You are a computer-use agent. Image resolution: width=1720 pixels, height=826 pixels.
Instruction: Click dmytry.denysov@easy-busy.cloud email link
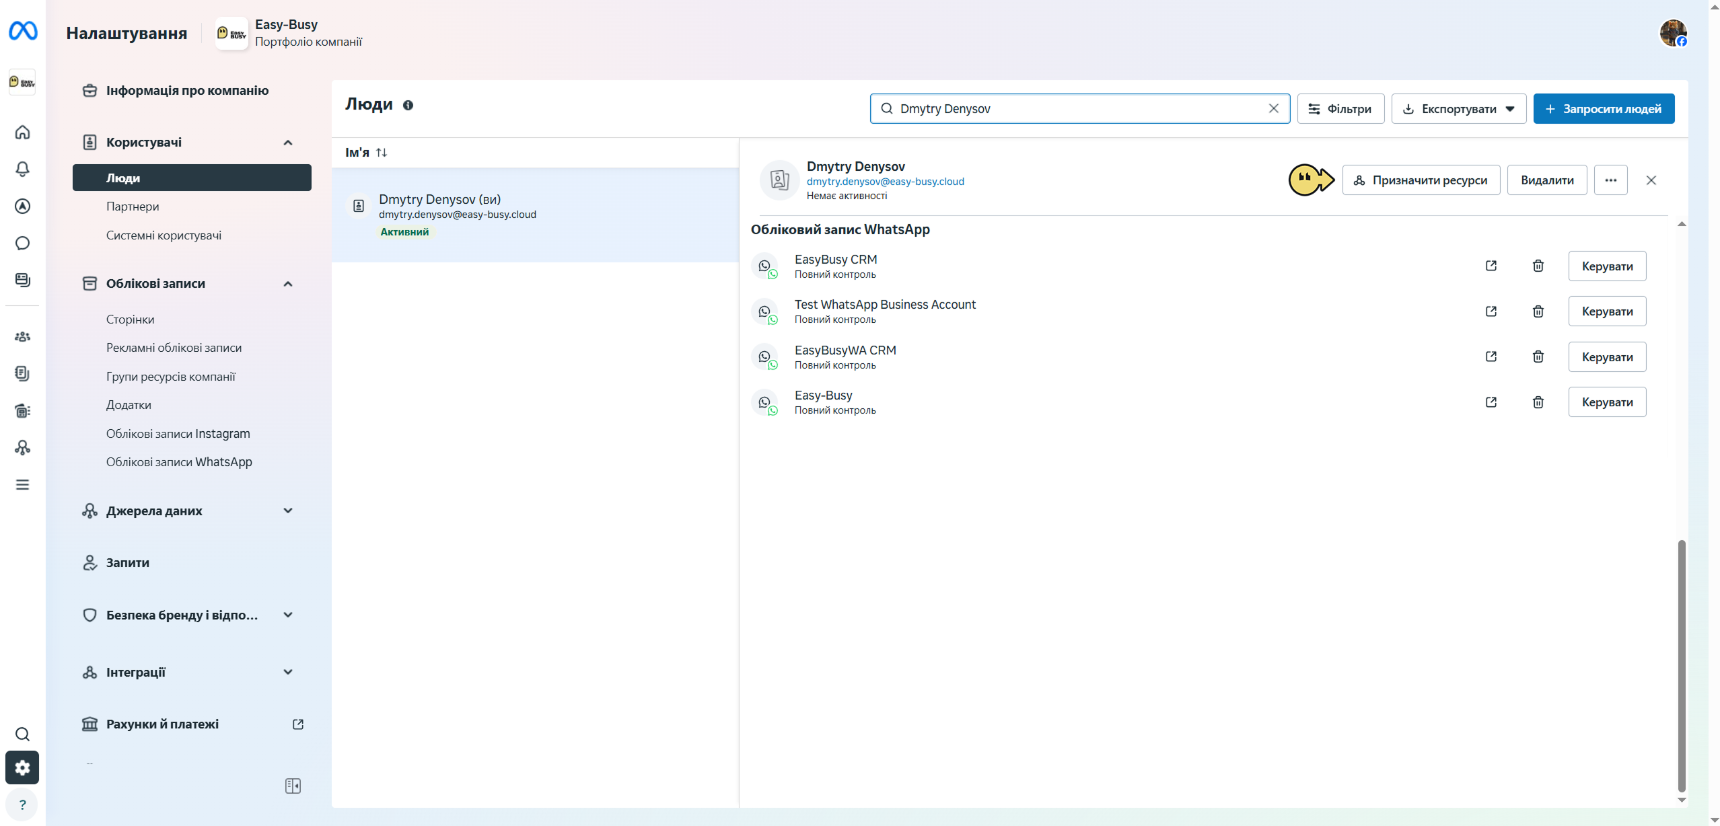[885, 182]
